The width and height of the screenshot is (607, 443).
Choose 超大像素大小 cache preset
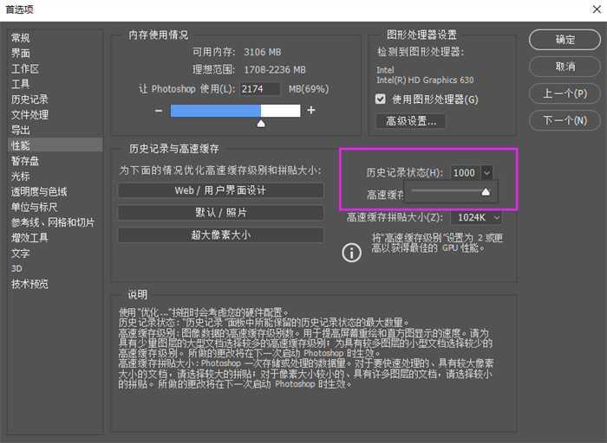click(220, 234)
